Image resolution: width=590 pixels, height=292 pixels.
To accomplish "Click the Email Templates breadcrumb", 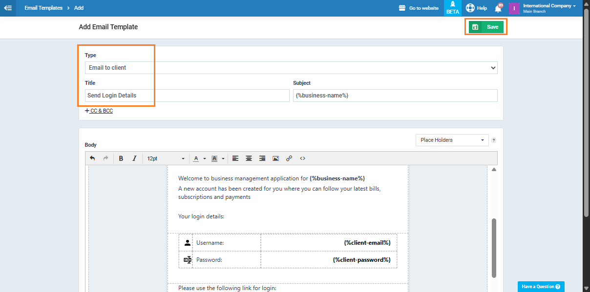I will click(x=43, y=8).
